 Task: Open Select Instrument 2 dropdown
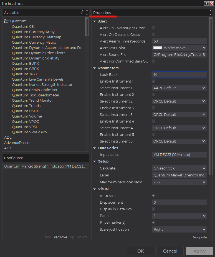(x=179, y=101)
